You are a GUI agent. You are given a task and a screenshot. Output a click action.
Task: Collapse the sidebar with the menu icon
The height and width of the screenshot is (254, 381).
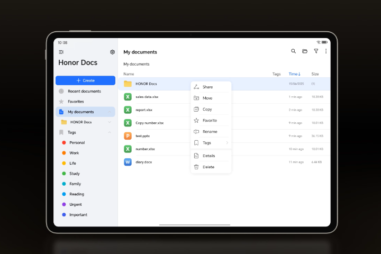(x=61, y=52)
